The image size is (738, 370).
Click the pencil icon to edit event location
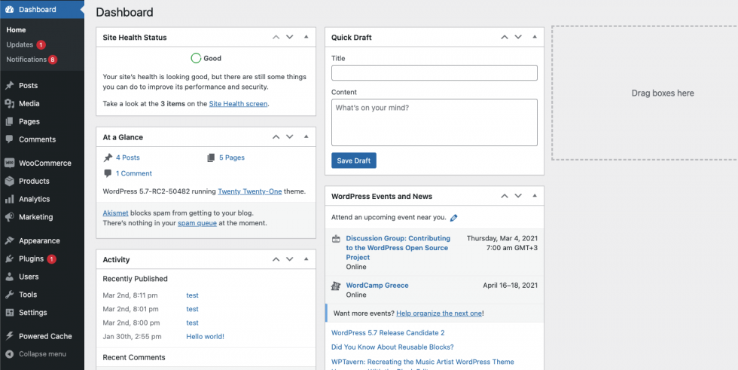click(x=453, y=218)
